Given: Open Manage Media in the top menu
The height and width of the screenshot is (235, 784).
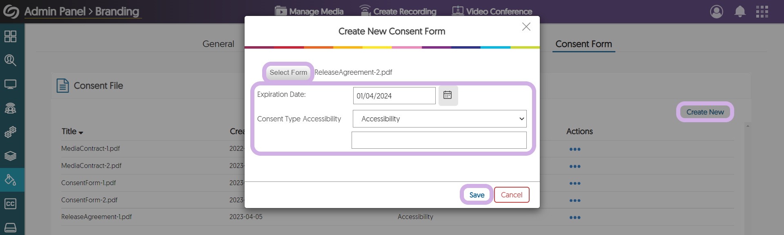Looking at the screenshot, I should click(309, 11).
